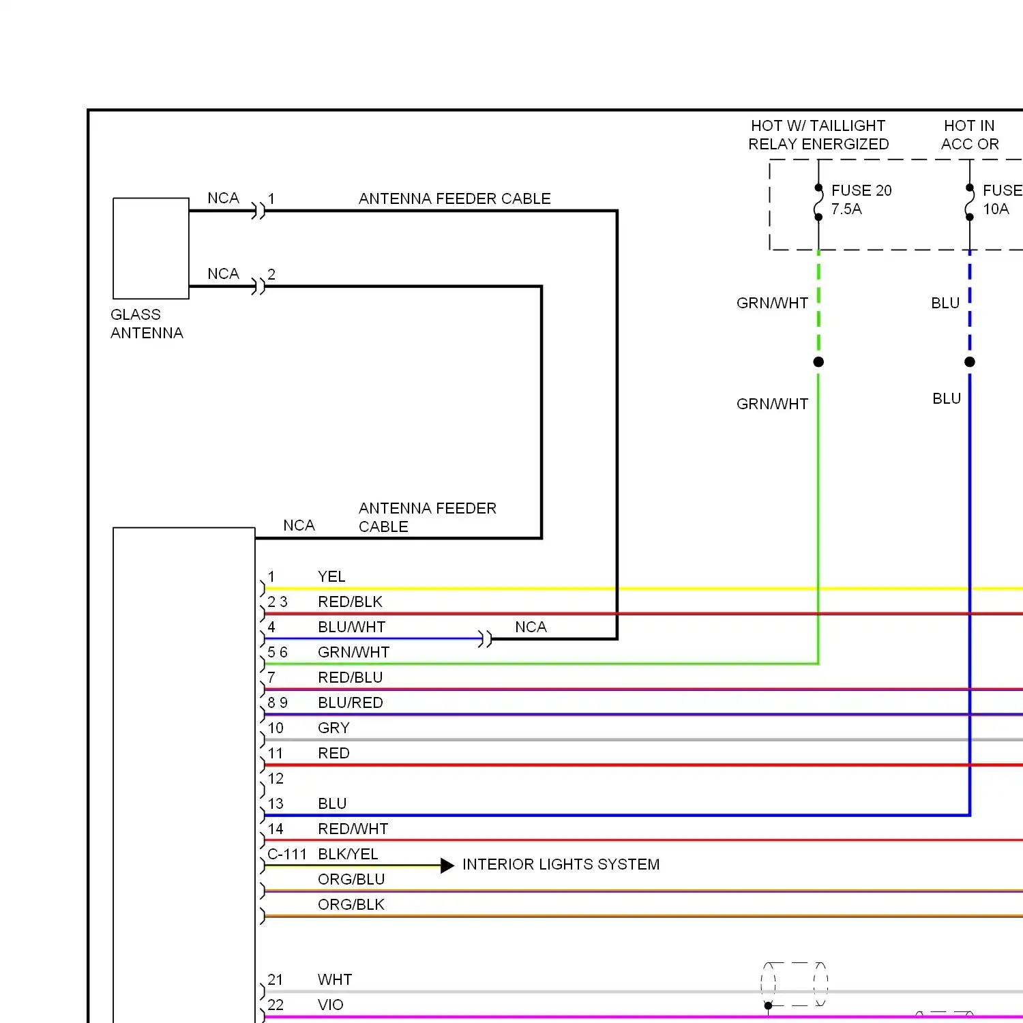Click the GLASS ANTENNA label
Image resolution: width=1023 pixels, height=1023 pixels.
pos(147,324)
